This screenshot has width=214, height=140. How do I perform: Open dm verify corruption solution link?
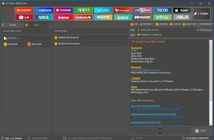pyautogui.click(x=146, y=106)
